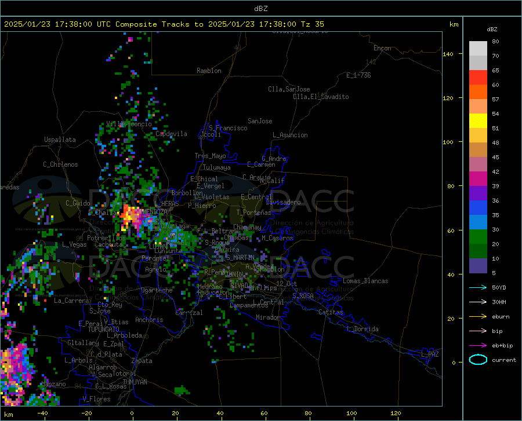Click the C_Guido label
The width and height of the screenshot is (522, 421).
pos(78,203)
